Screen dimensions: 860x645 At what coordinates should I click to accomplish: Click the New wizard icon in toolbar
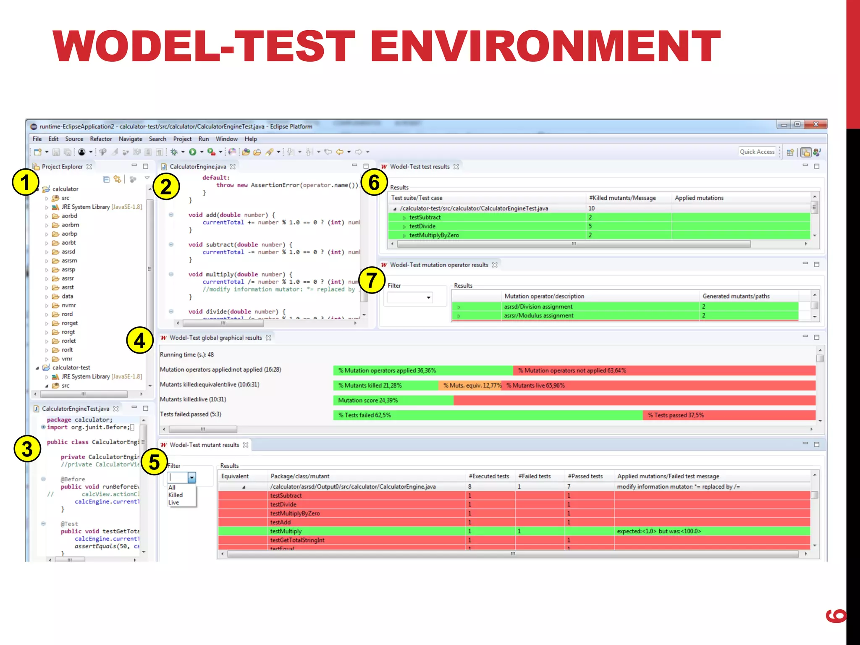pos(38,152)
